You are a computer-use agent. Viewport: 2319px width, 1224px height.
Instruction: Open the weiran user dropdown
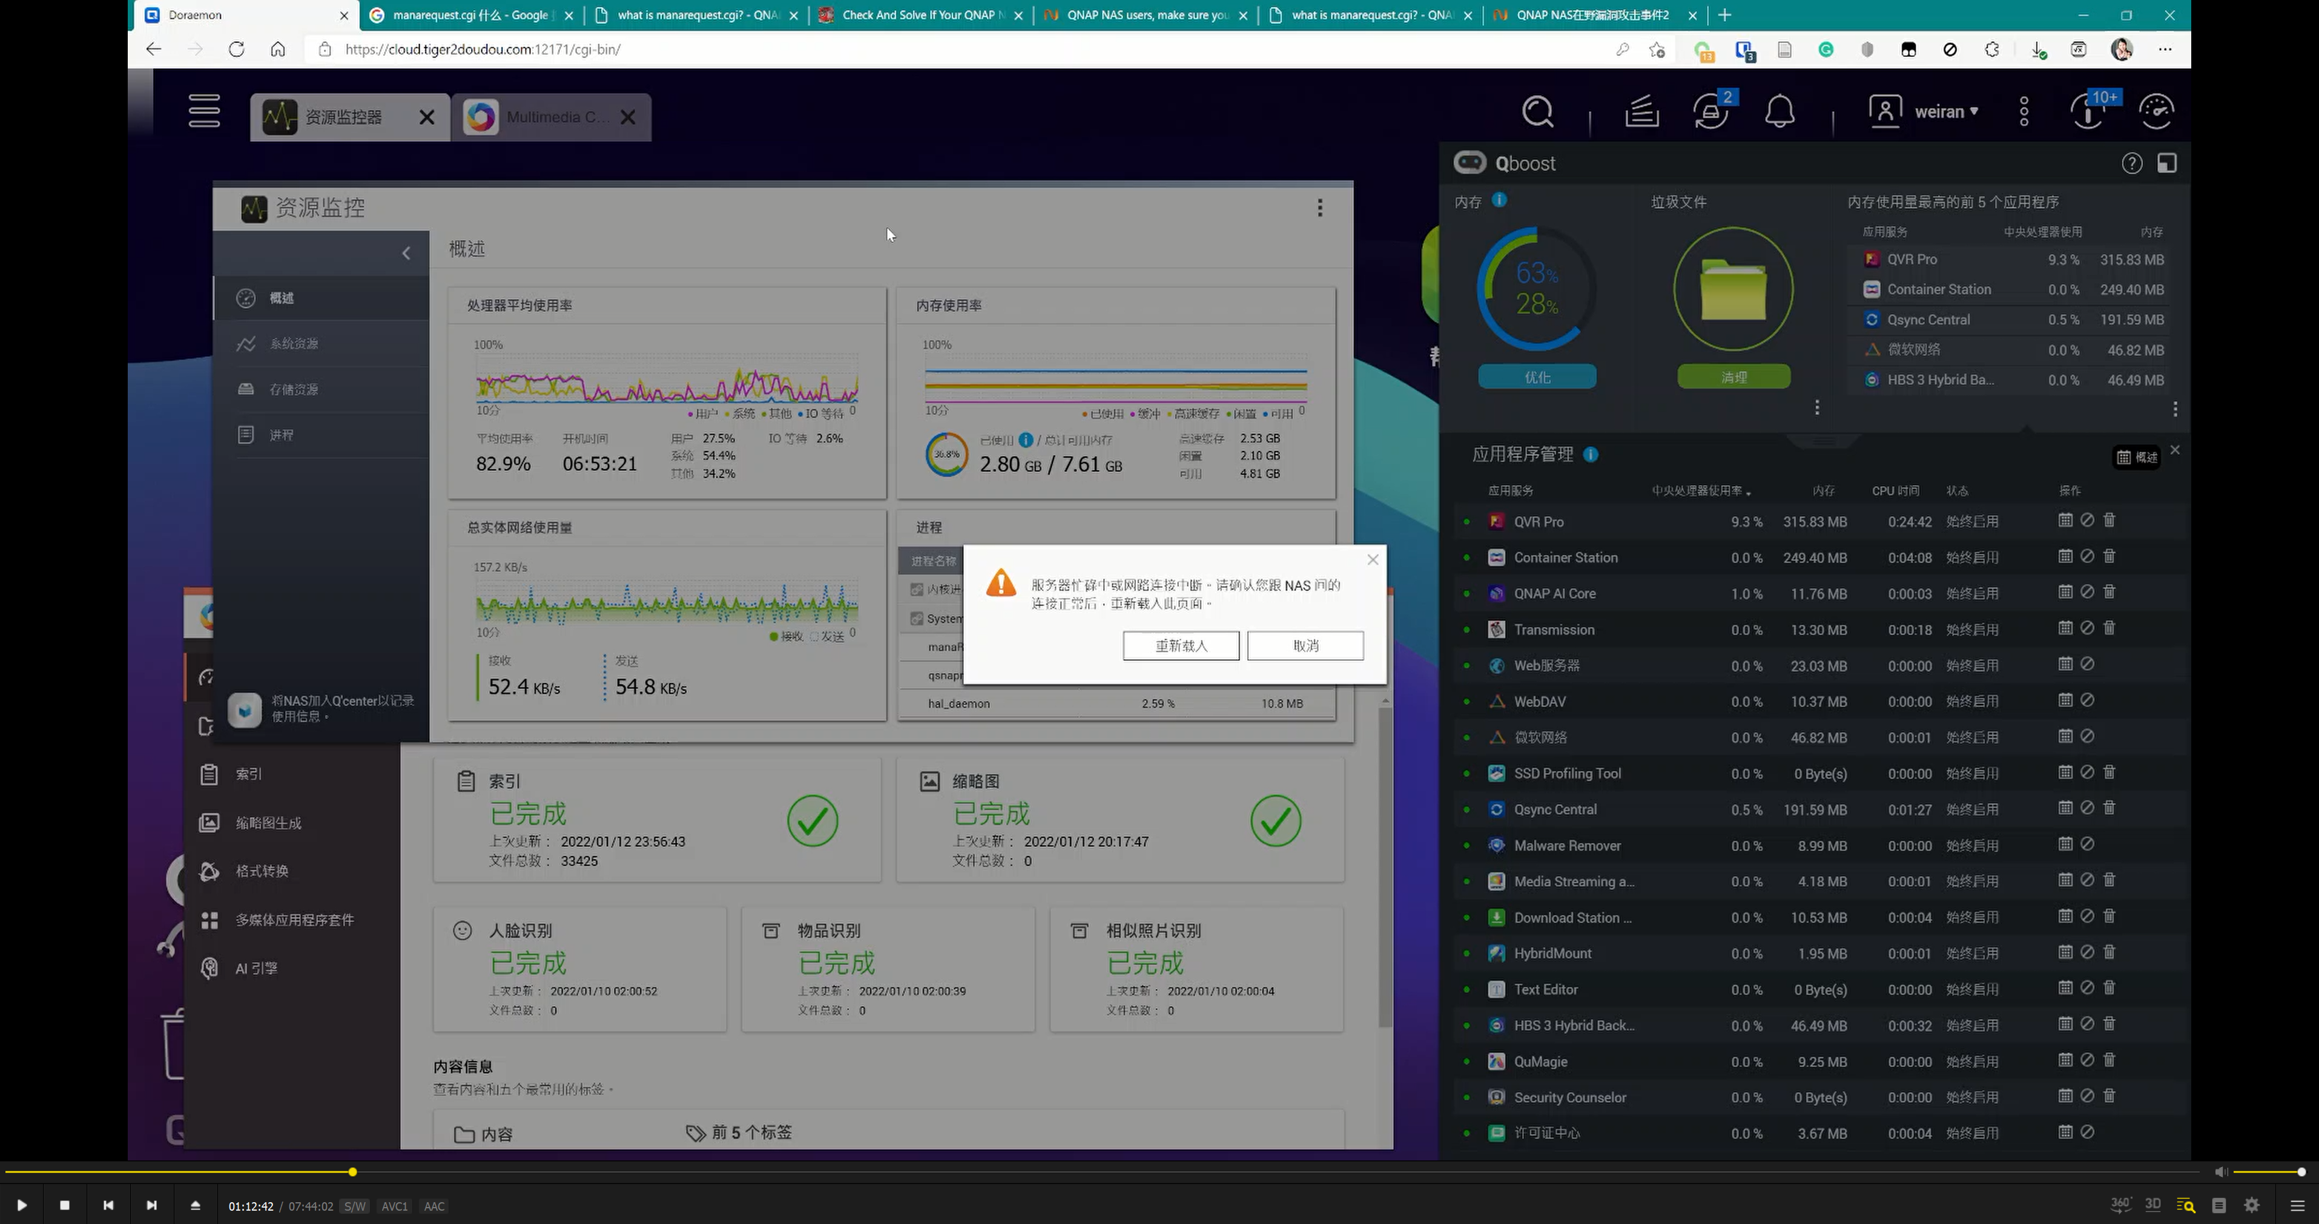pyautogui.click(x=1944, y=111)
